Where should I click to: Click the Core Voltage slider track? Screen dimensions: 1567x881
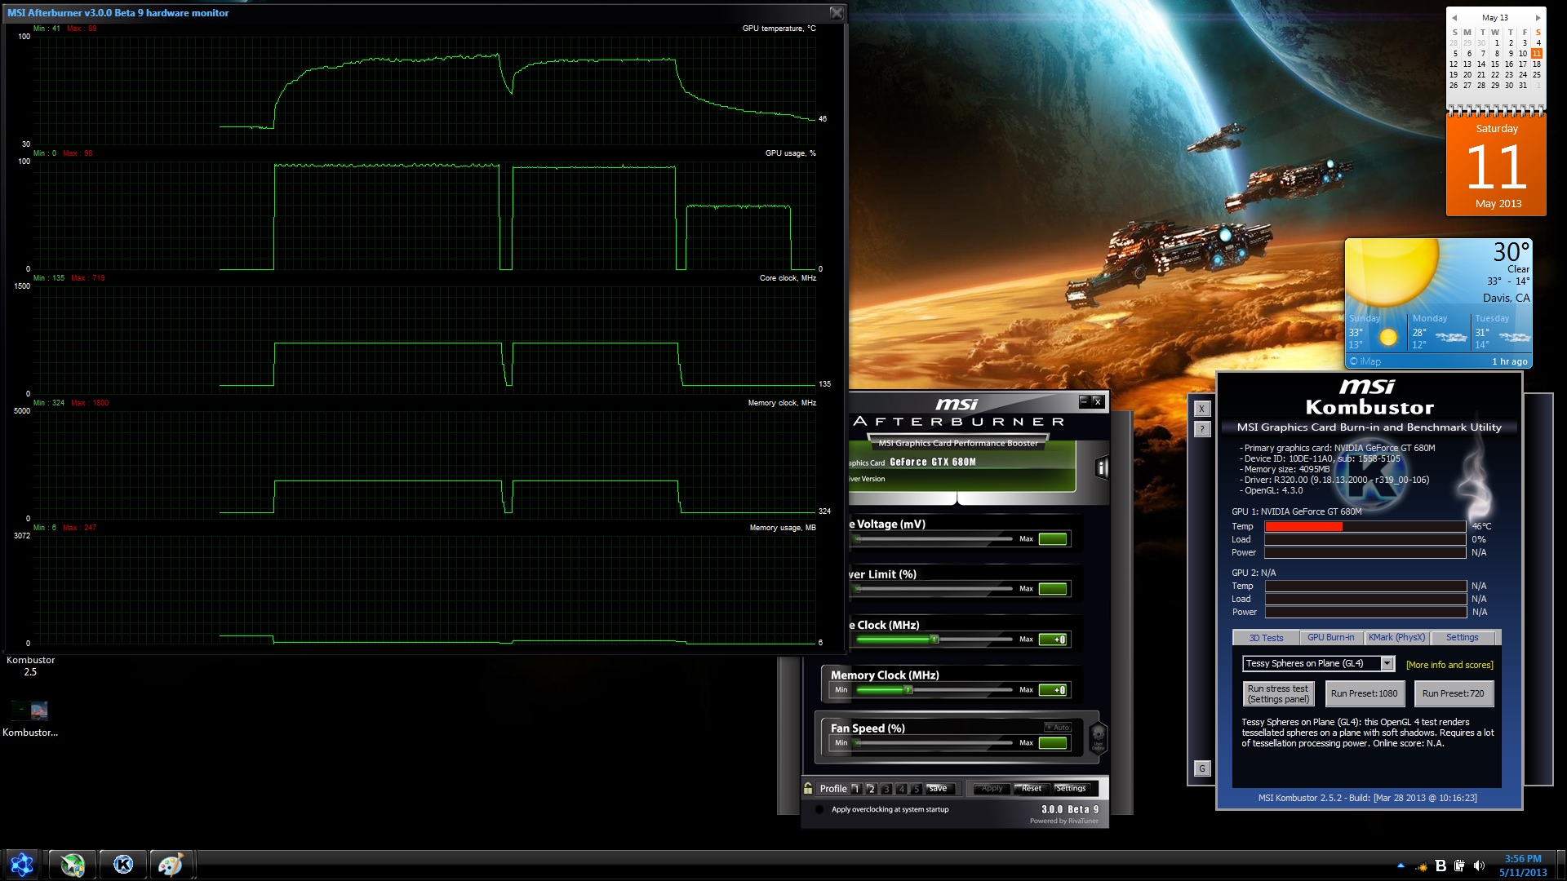[x=934, y=539]
